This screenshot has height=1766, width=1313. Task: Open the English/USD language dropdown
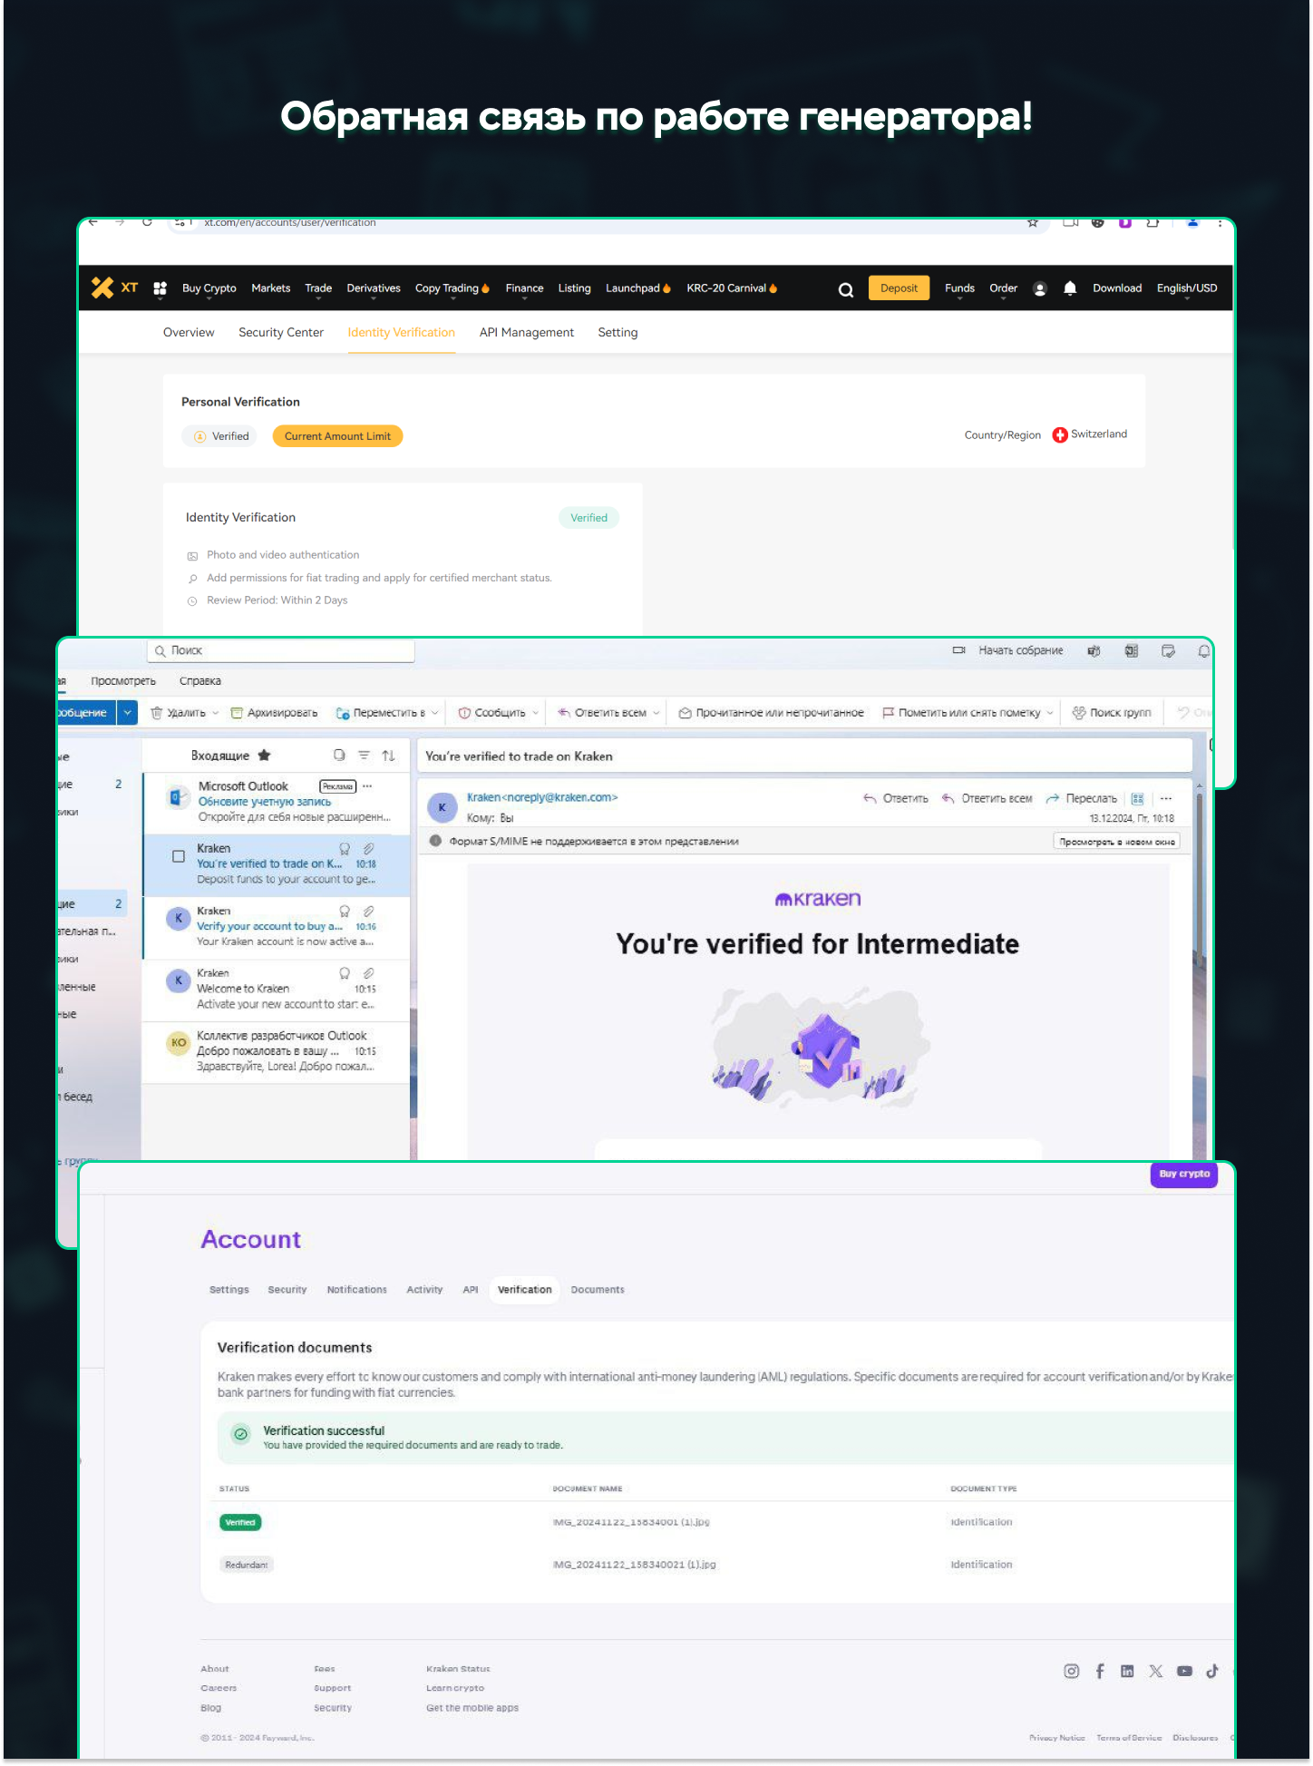click(1186, 288)
